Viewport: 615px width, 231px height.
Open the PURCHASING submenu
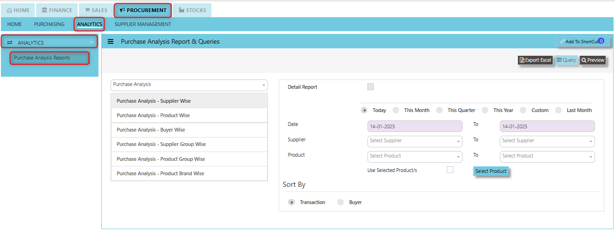pyautogui.click(x=49, y=24)
